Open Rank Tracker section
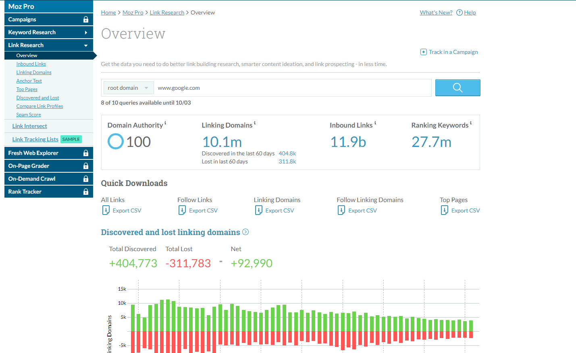The image size is (576, 353). pos(49,192)
